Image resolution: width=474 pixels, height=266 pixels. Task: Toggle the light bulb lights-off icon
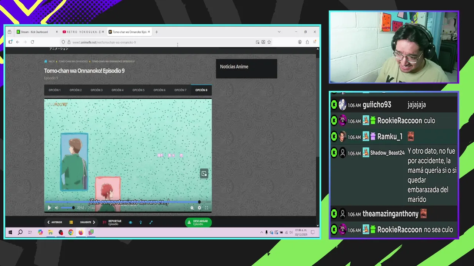[x=141, y=222]
